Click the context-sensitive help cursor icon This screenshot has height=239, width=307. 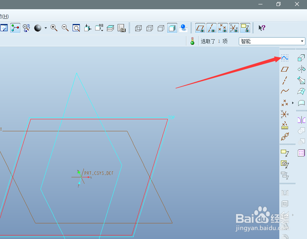click(x=262, y=28)
